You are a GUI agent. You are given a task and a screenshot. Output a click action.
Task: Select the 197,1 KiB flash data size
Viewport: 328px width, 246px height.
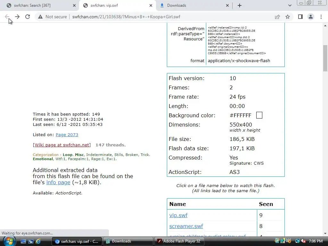pyautogui.click(x=242, y=149)
